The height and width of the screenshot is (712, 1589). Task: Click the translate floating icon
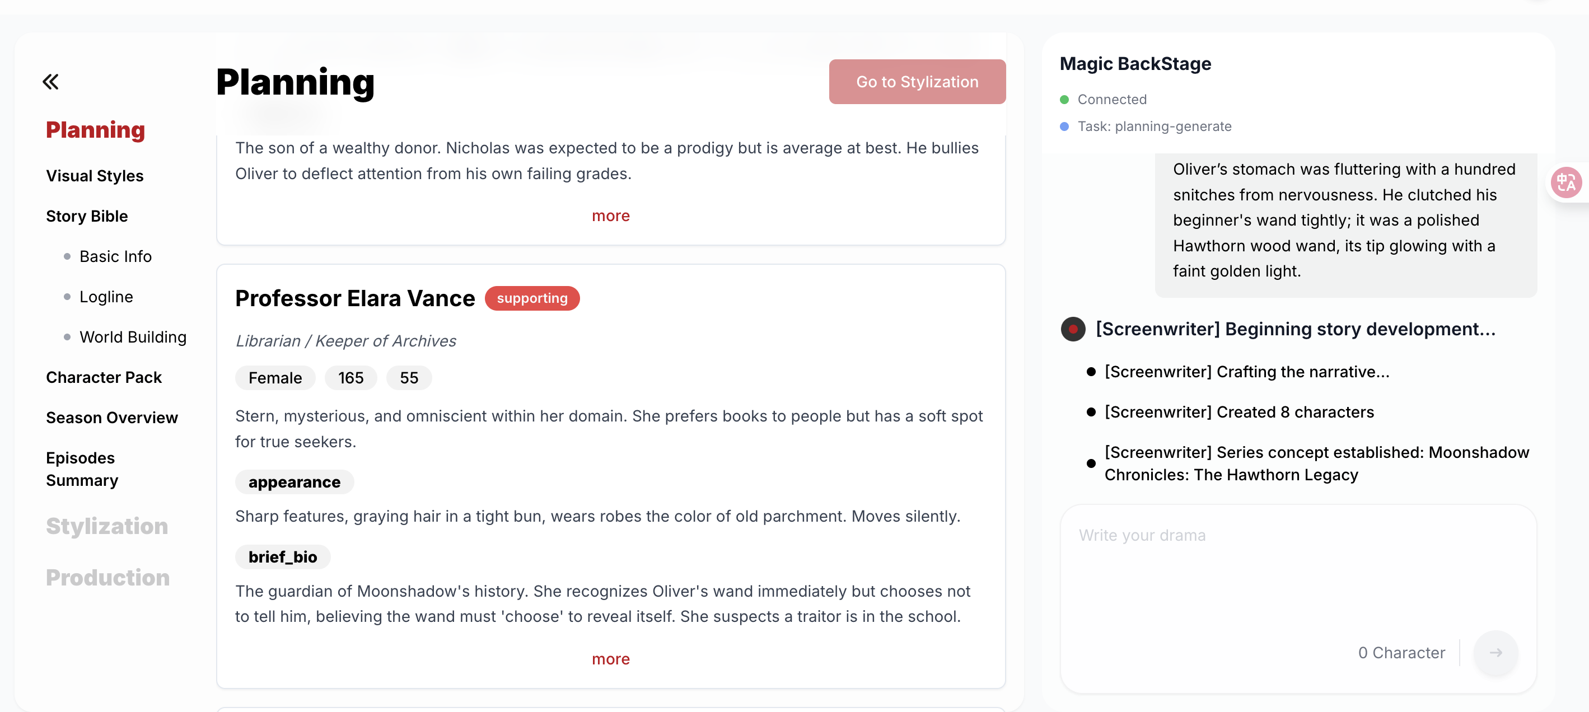(1566, 182)
